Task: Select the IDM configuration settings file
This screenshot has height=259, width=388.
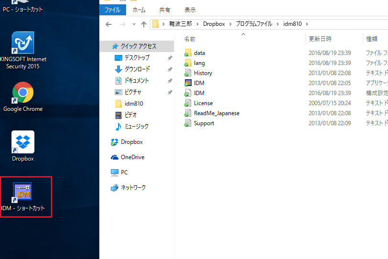Action: coord(194,93)
